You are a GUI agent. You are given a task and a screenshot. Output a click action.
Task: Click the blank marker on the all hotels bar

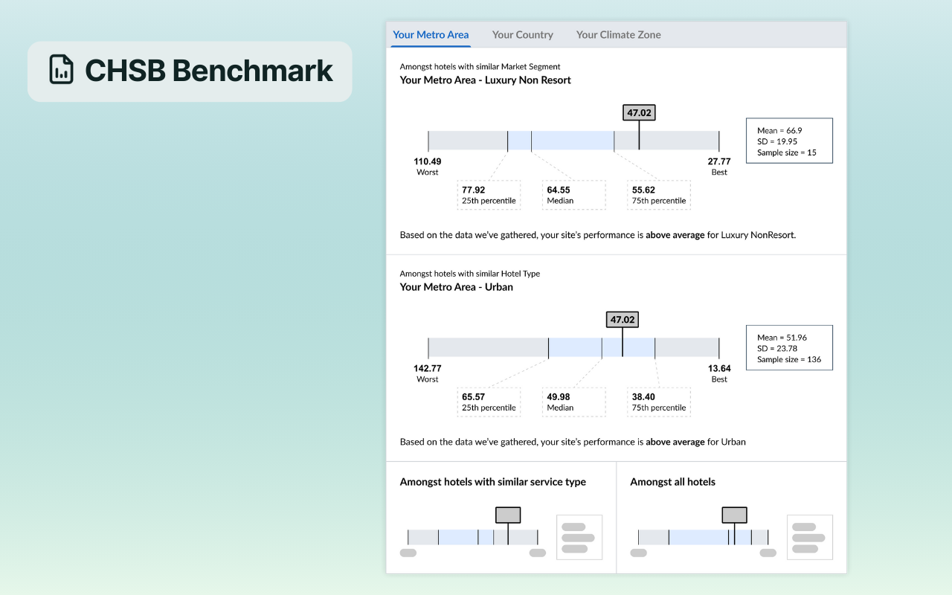tap(734, 515)
